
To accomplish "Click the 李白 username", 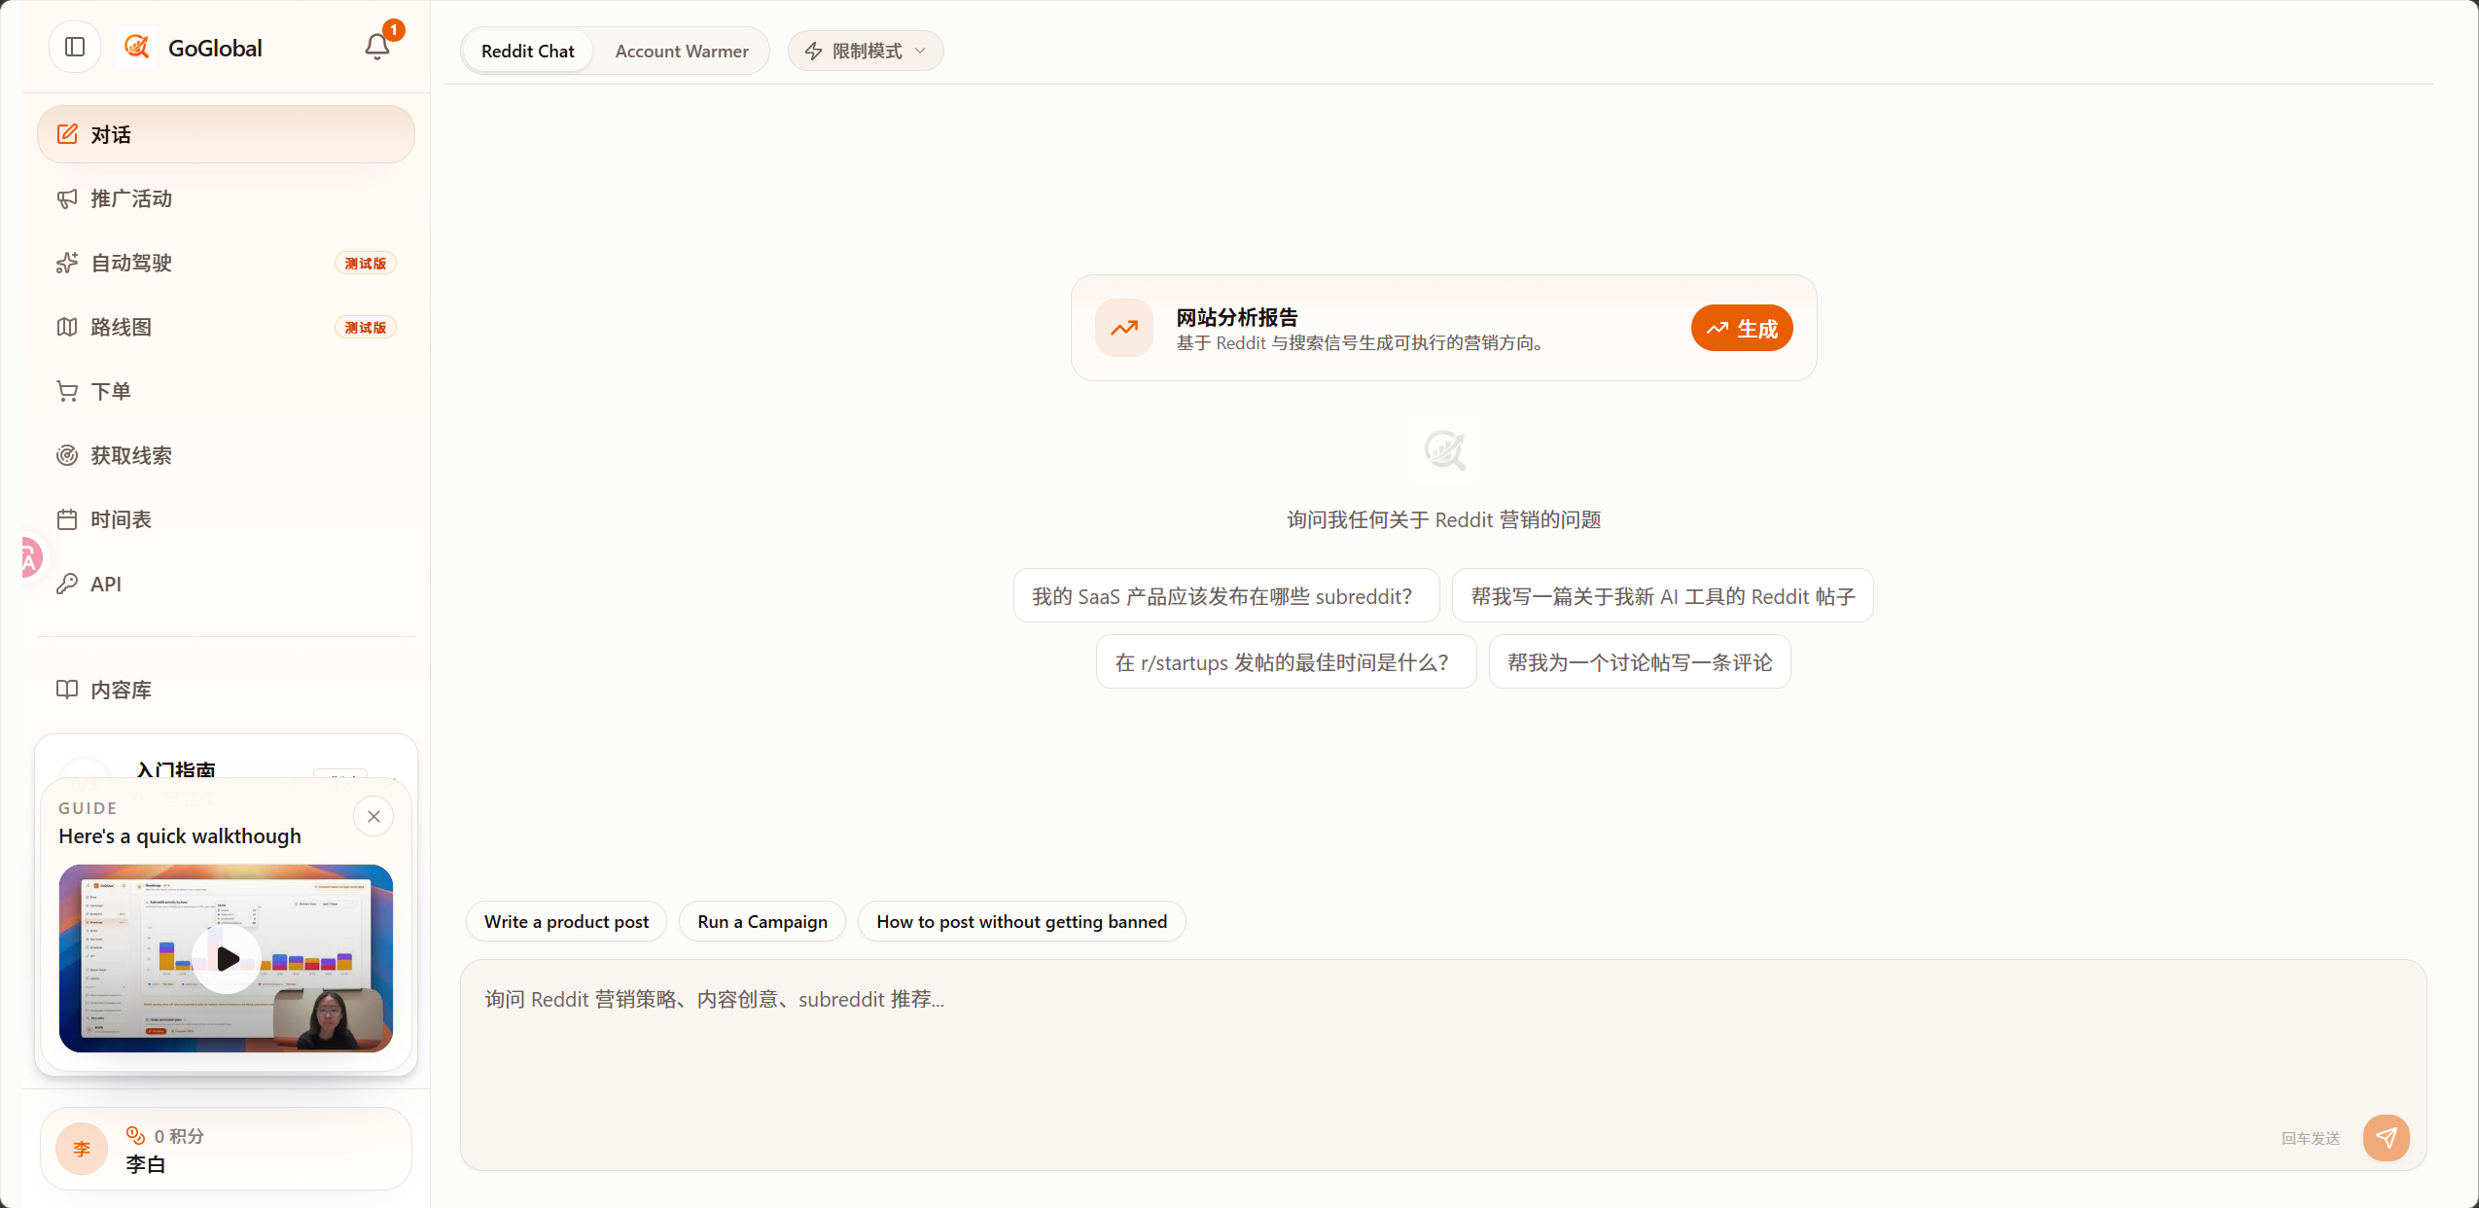I will coord(146,1164).
